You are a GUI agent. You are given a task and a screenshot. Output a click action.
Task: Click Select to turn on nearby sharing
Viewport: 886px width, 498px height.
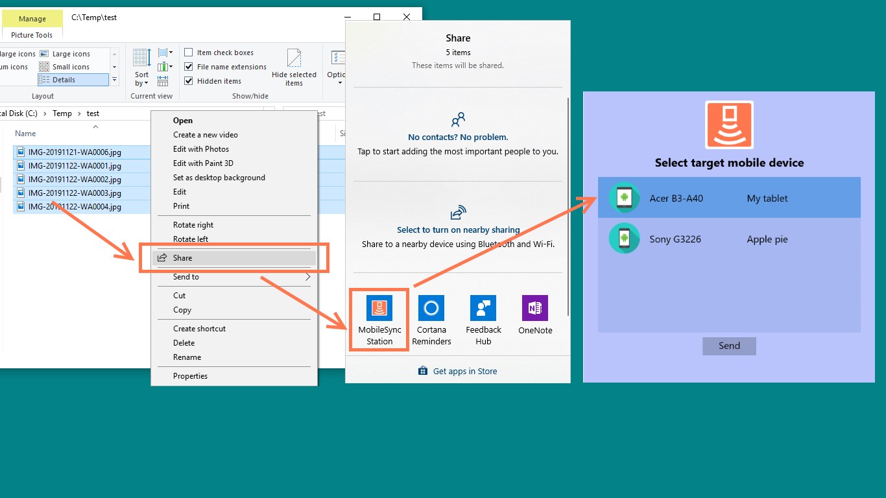[x=459, y=230]
